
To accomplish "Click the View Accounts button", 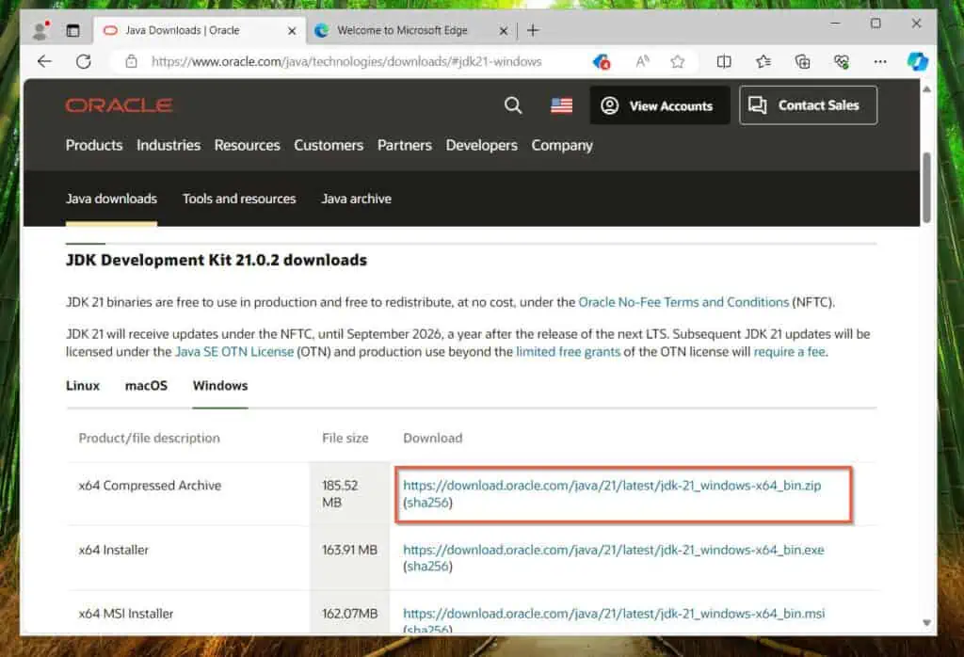I will (x=660, y=105).
